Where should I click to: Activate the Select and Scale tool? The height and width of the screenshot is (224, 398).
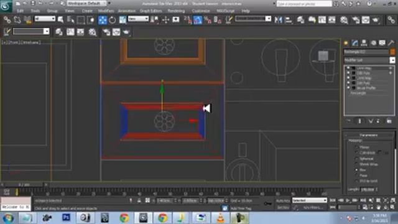point(123,19)
